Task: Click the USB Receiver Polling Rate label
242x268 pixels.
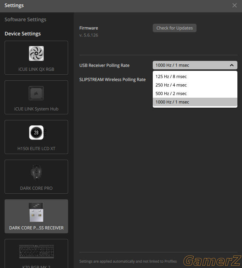Action: [x=104, y=65]
